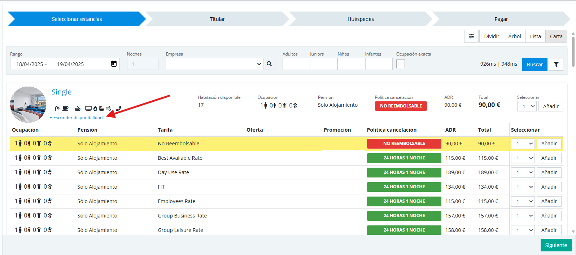Click Añadir for Group Business Rate
Screen dimensions: 576x255
coord(549,216)
